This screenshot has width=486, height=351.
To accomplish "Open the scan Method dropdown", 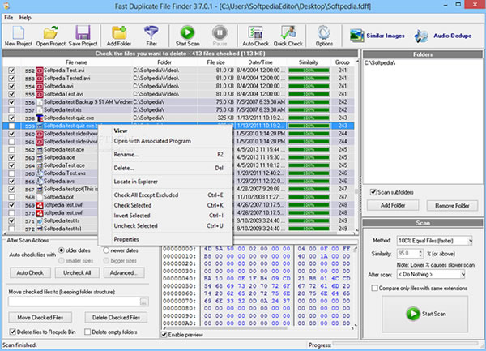I will [x=434, y=241].
